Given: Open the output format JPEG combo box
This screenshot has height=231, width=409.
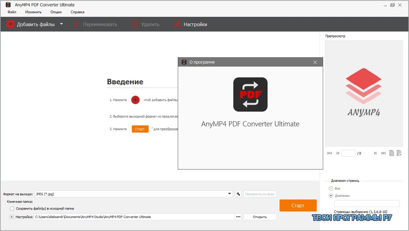Looking at the screenshot, I should [133, 194].
